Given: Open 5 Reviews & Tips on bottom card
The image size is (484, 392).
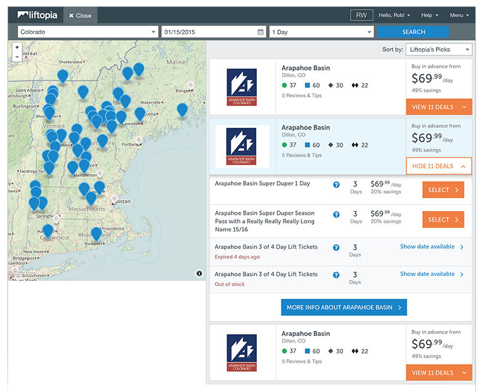Looking at the screenshot, I should [x=301, y=362].
